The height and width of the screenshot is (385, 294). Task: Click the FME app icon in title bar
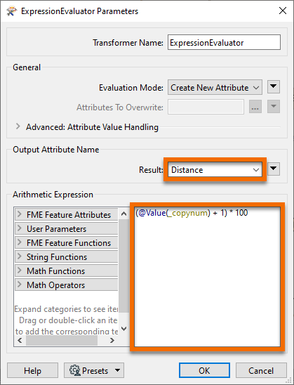11,11
